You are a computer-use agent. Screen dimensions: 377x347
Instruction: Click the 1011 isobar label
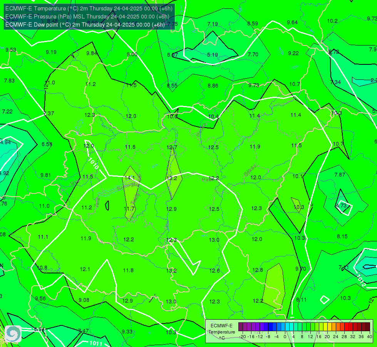coord(96,343)
